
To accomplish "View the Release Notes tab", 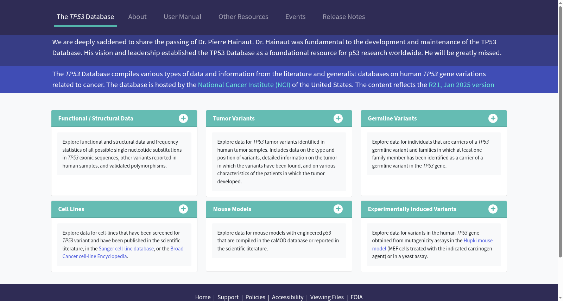I will tap(344, 17).
